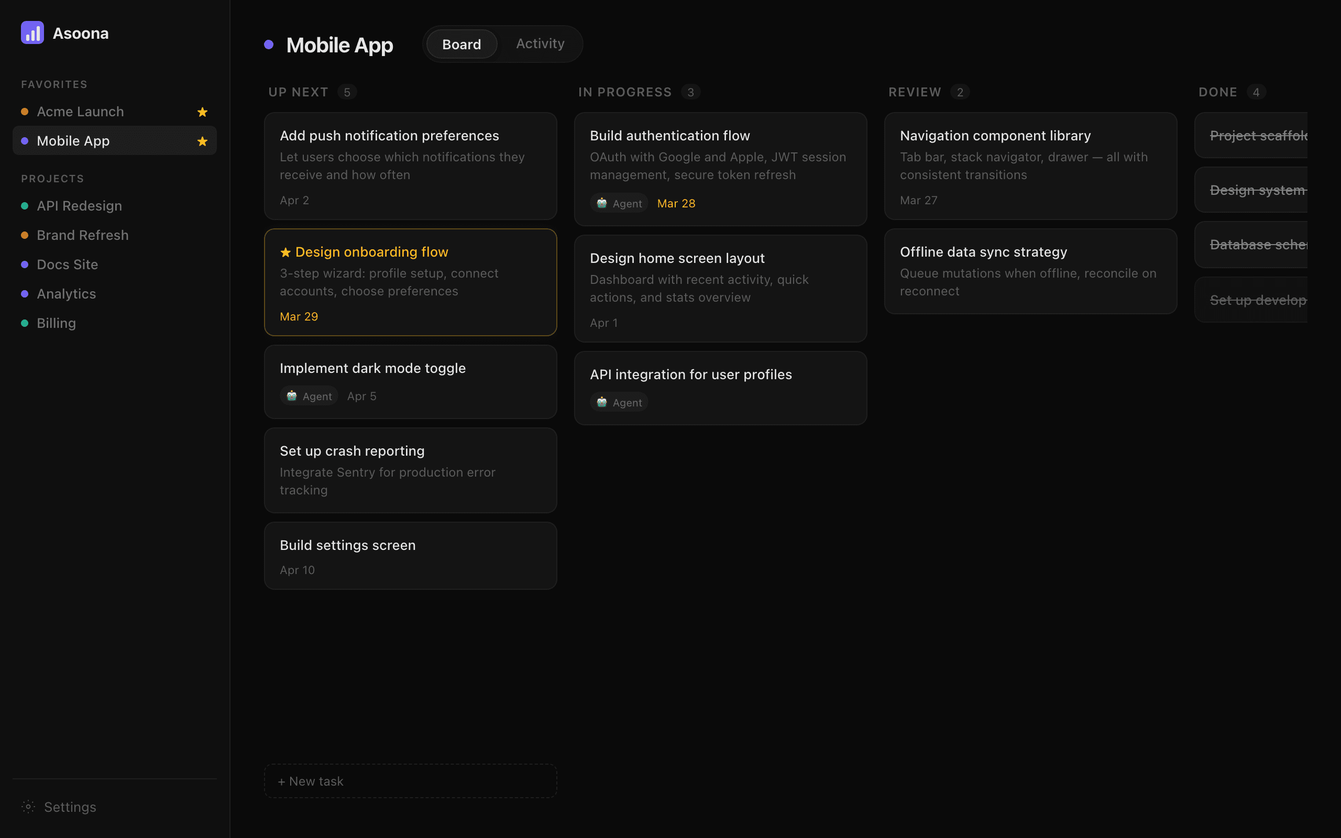Open the Offline data sync strategy card
Image resolution: width=1341 pixels, height=838 pixels.
pos(1030,272)
